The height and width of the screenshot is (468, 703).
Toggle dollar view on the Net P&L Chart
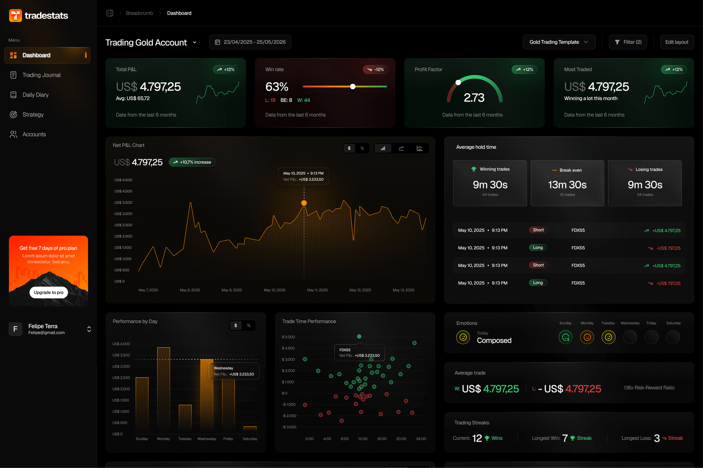pyautogui.click(x=349, y=148)
